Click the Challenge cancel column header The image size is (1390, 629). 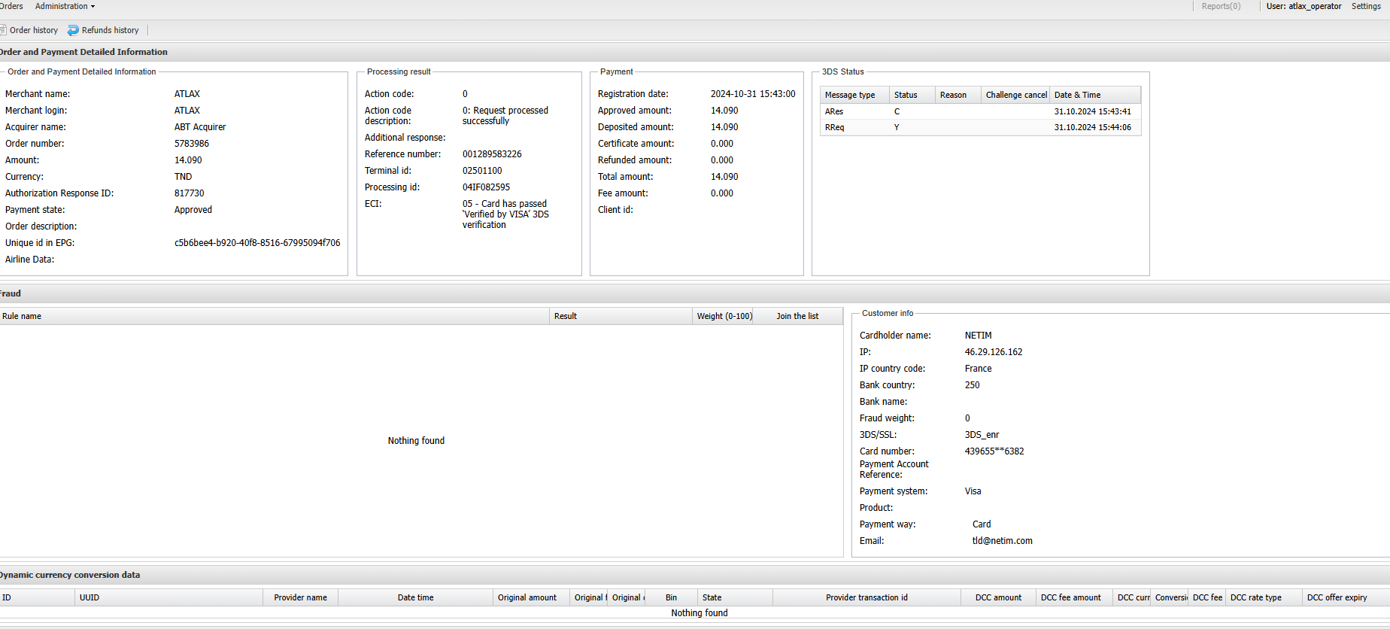(1015, 95)
